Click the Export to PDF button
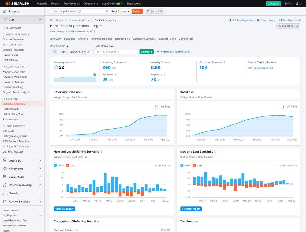 [x=288, y=26]
